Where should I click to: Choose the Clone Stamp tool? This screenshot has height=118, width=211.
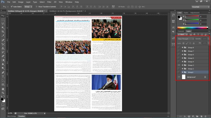click(3, 48)
